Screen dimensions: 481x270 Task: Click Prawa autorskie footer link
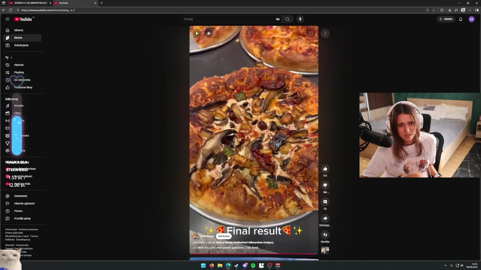tap(14, 233)
